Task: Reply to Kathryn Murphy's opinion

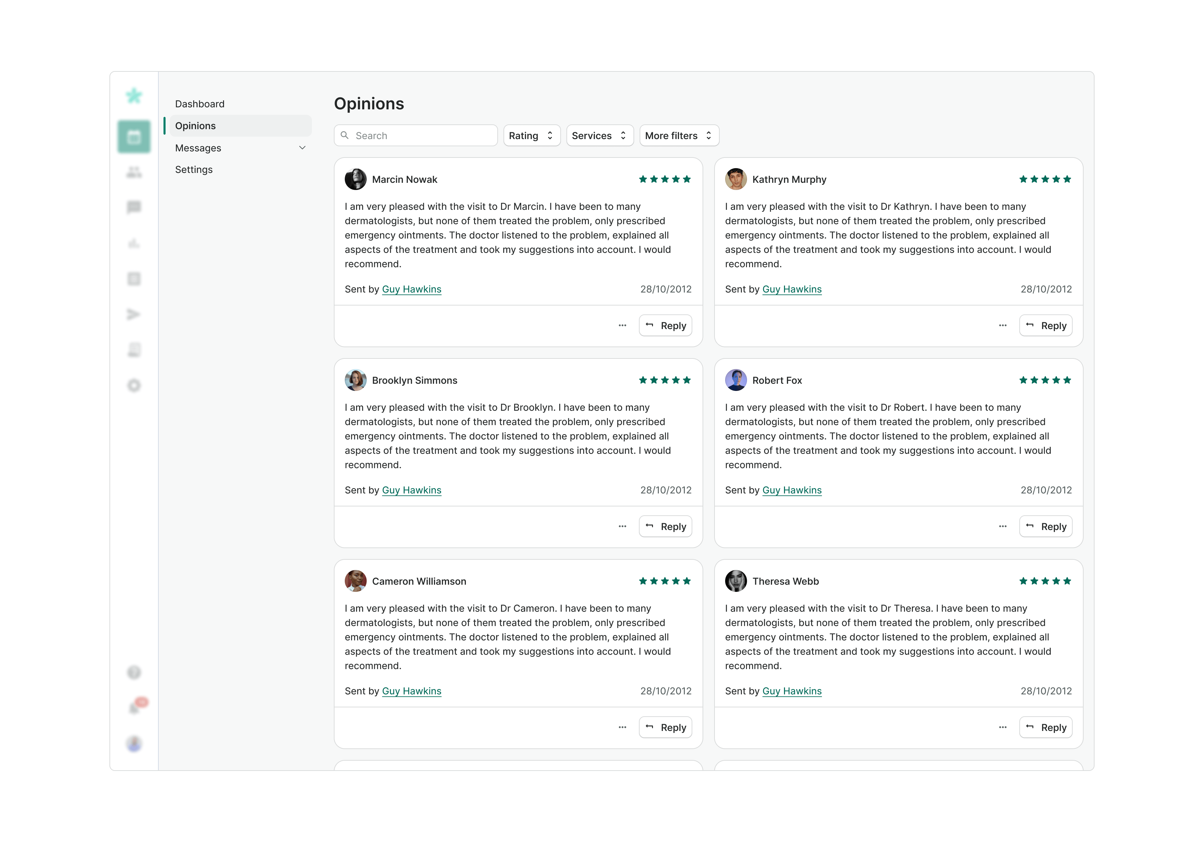Action: click(x=1045, y=325)
